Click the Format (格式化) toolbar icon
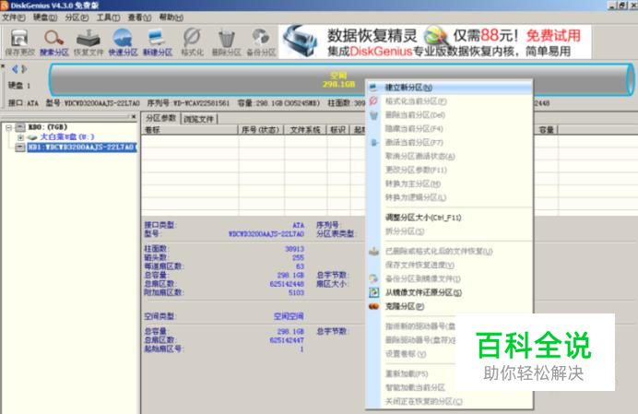 (192, 42)
